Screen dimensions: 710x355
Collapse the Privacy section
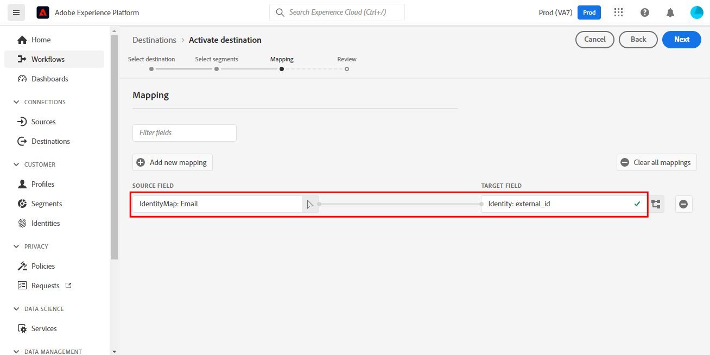click(16, 246)
